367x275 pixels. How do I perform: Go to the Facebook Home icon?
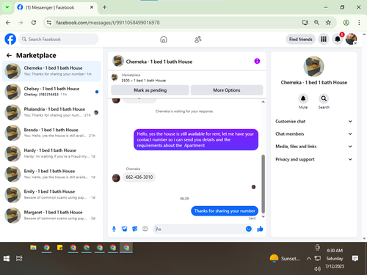(164, 40)
